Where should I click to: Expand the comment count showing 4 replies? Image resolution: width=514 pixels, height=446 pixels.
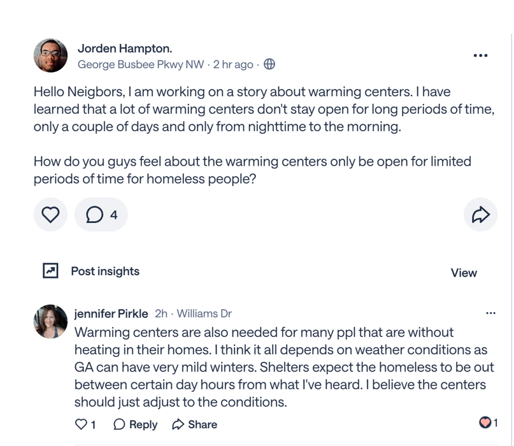pos(113,215)
